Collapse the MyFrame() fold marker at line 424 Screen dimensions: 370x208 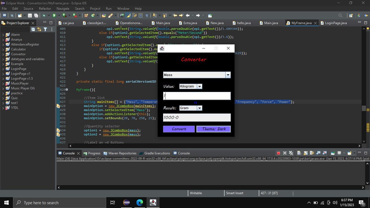pos(67,90)
